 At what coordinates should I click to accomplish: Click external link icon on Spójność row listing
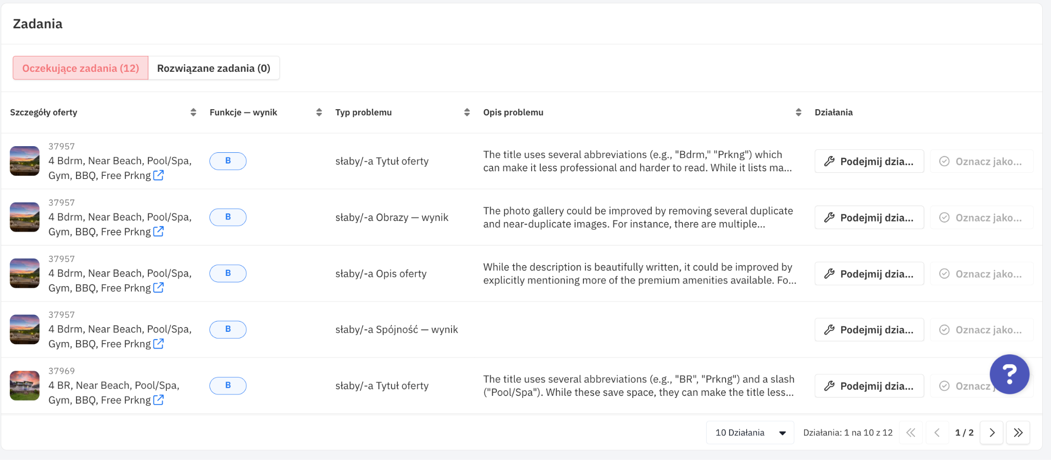pos(159,344)
